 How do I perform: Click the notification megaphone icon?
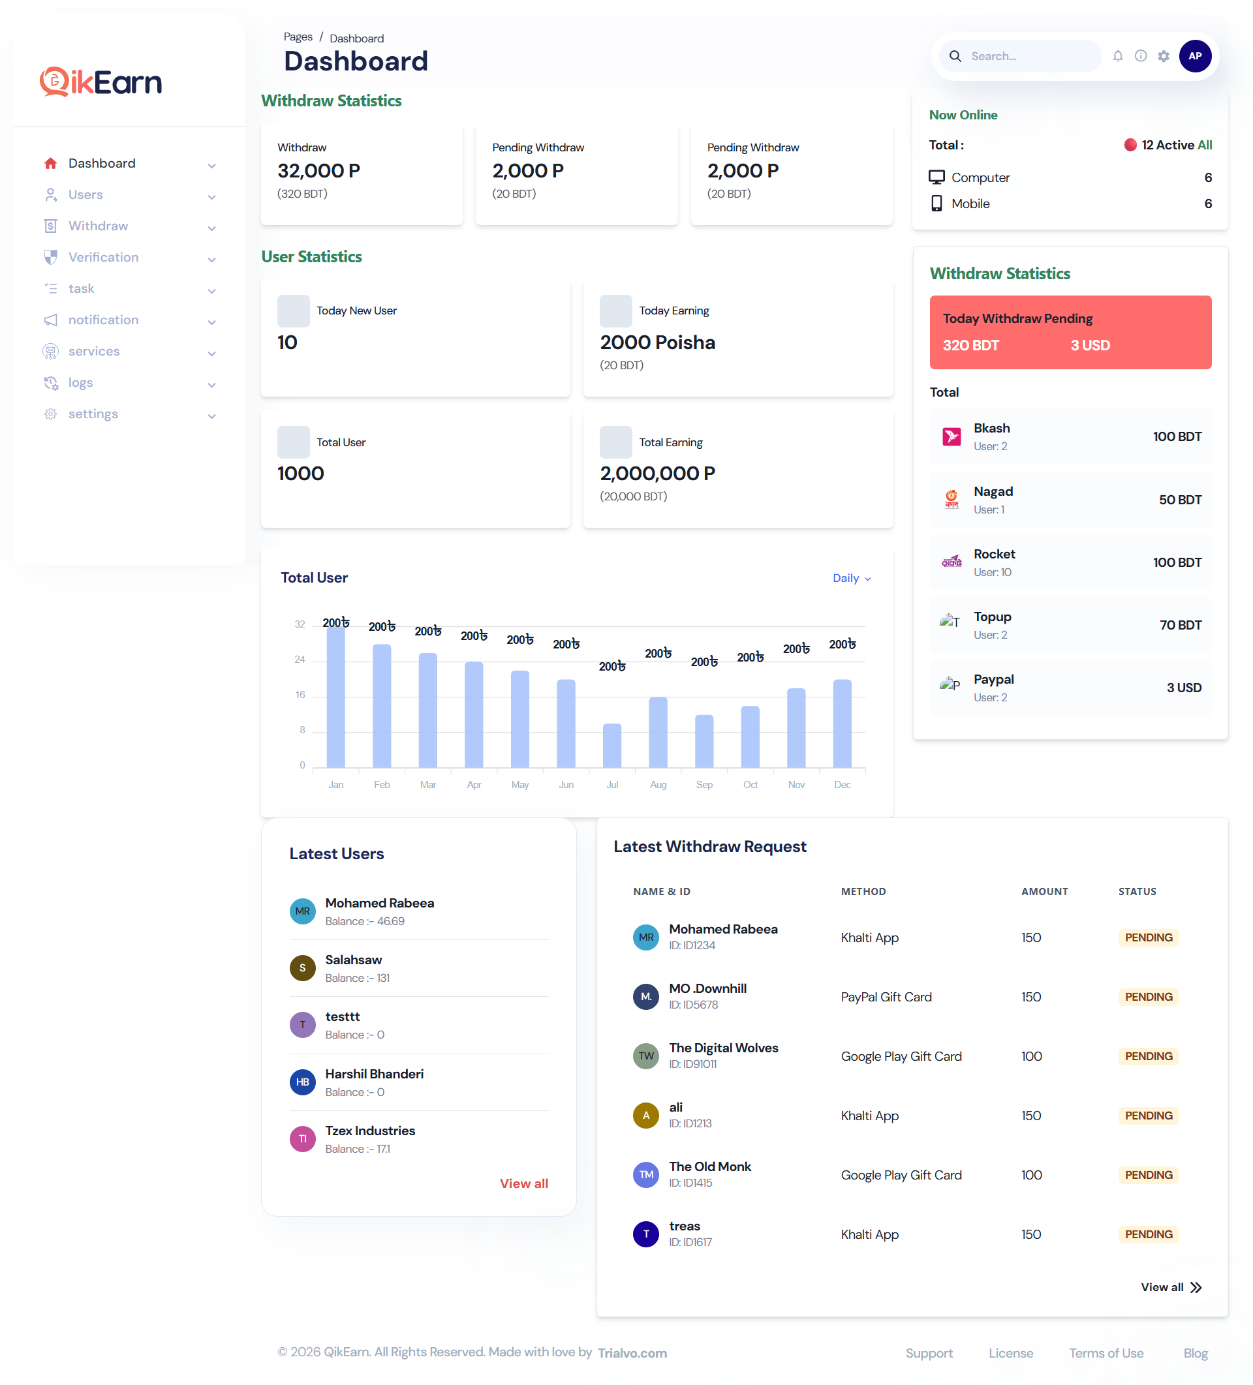50,320
